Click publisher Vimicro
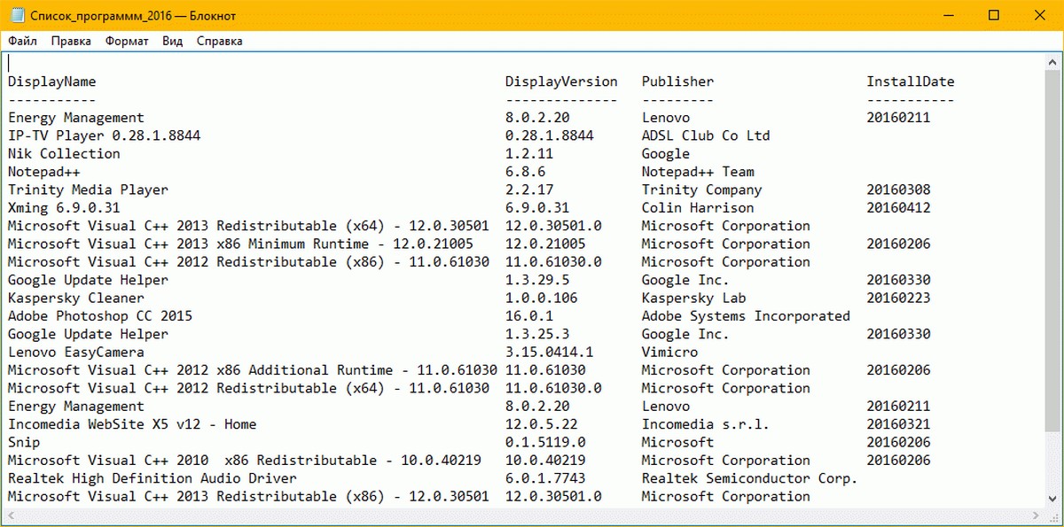The image size is (1064, 527). coord(669,352)
